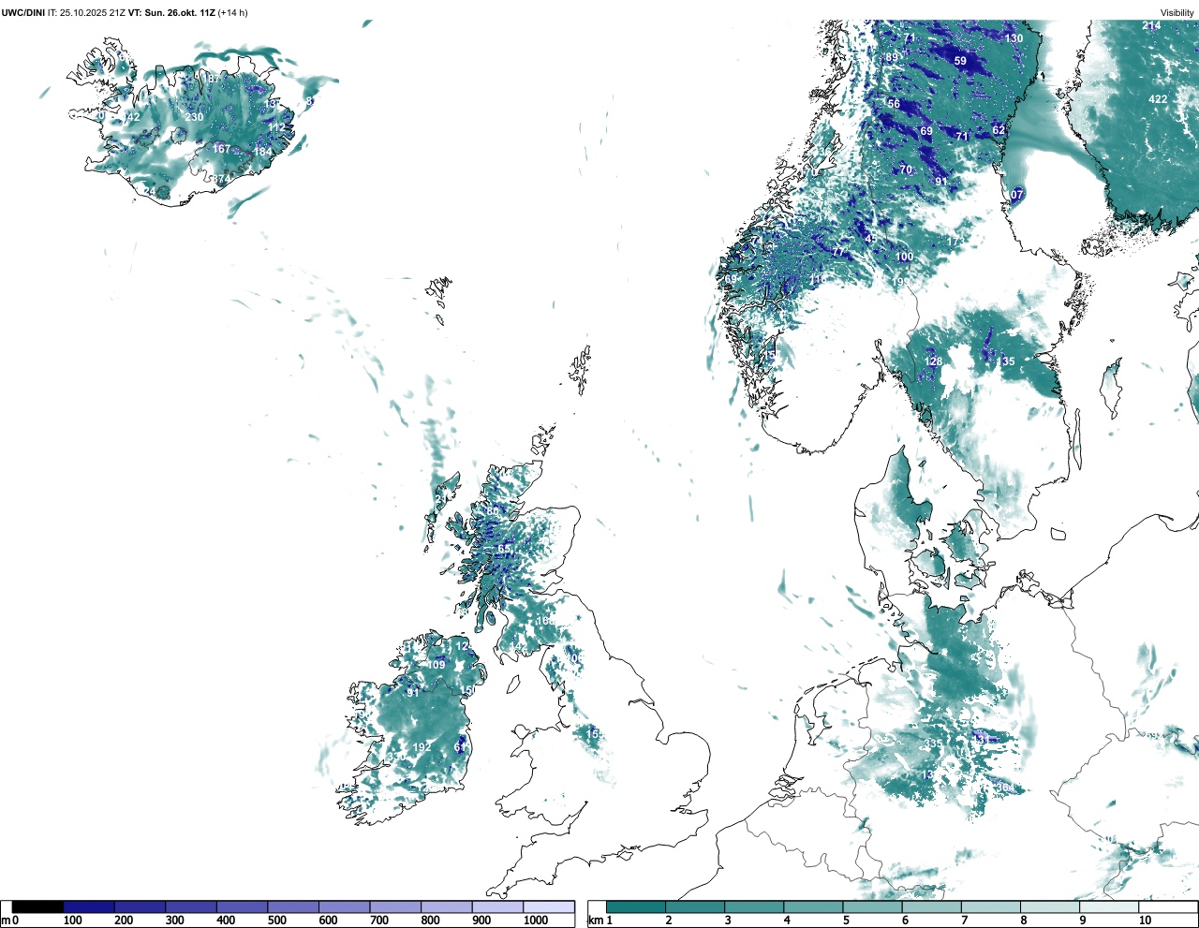Image resolution: width=1199 pixels, height=928 pixels.
Task: Click the 9–10 km near-white swatch
Action: point(1108,906)
